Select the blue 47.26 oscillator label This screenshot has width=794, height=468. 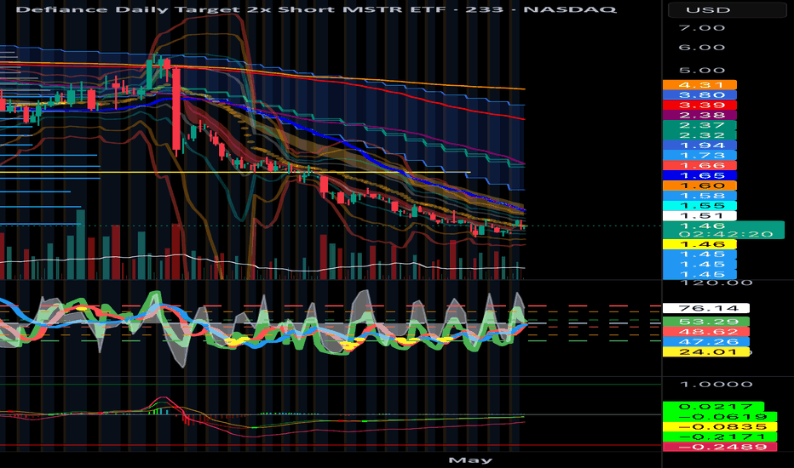point(706,342)
